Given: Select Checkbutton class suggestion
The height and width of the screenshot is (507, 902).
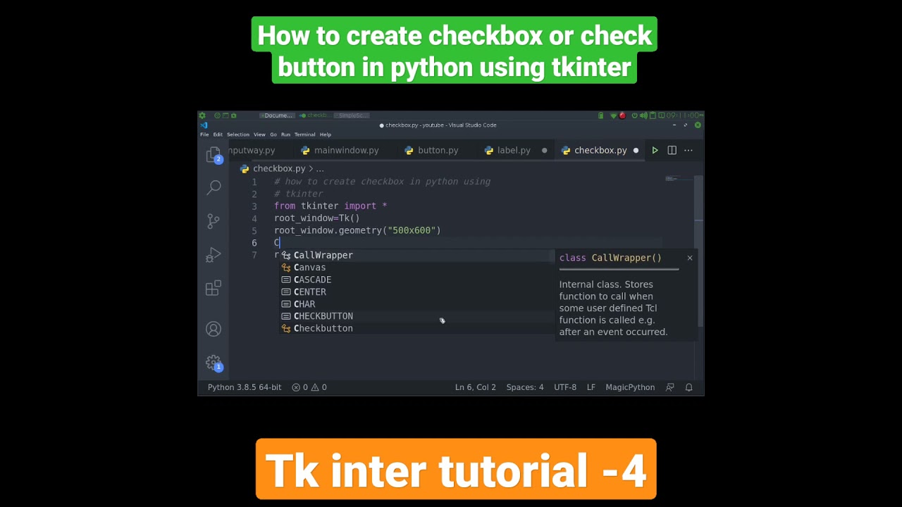Looking at the screenshot, I should [416, 328].
